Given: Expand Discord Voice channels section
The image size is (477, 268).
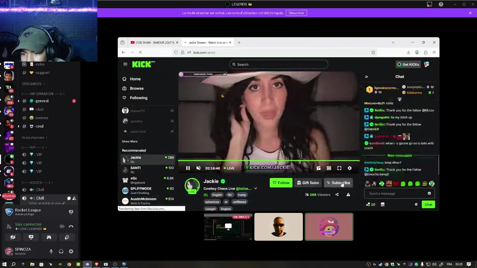Looking at the screenshot, I should point(35,138).
